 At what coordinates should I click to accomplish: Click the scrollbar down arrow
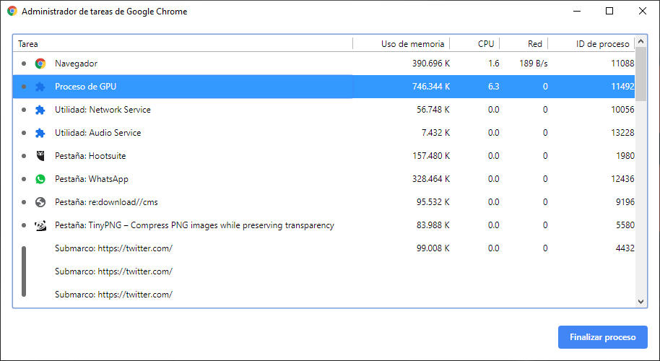(x=641, y=301)
